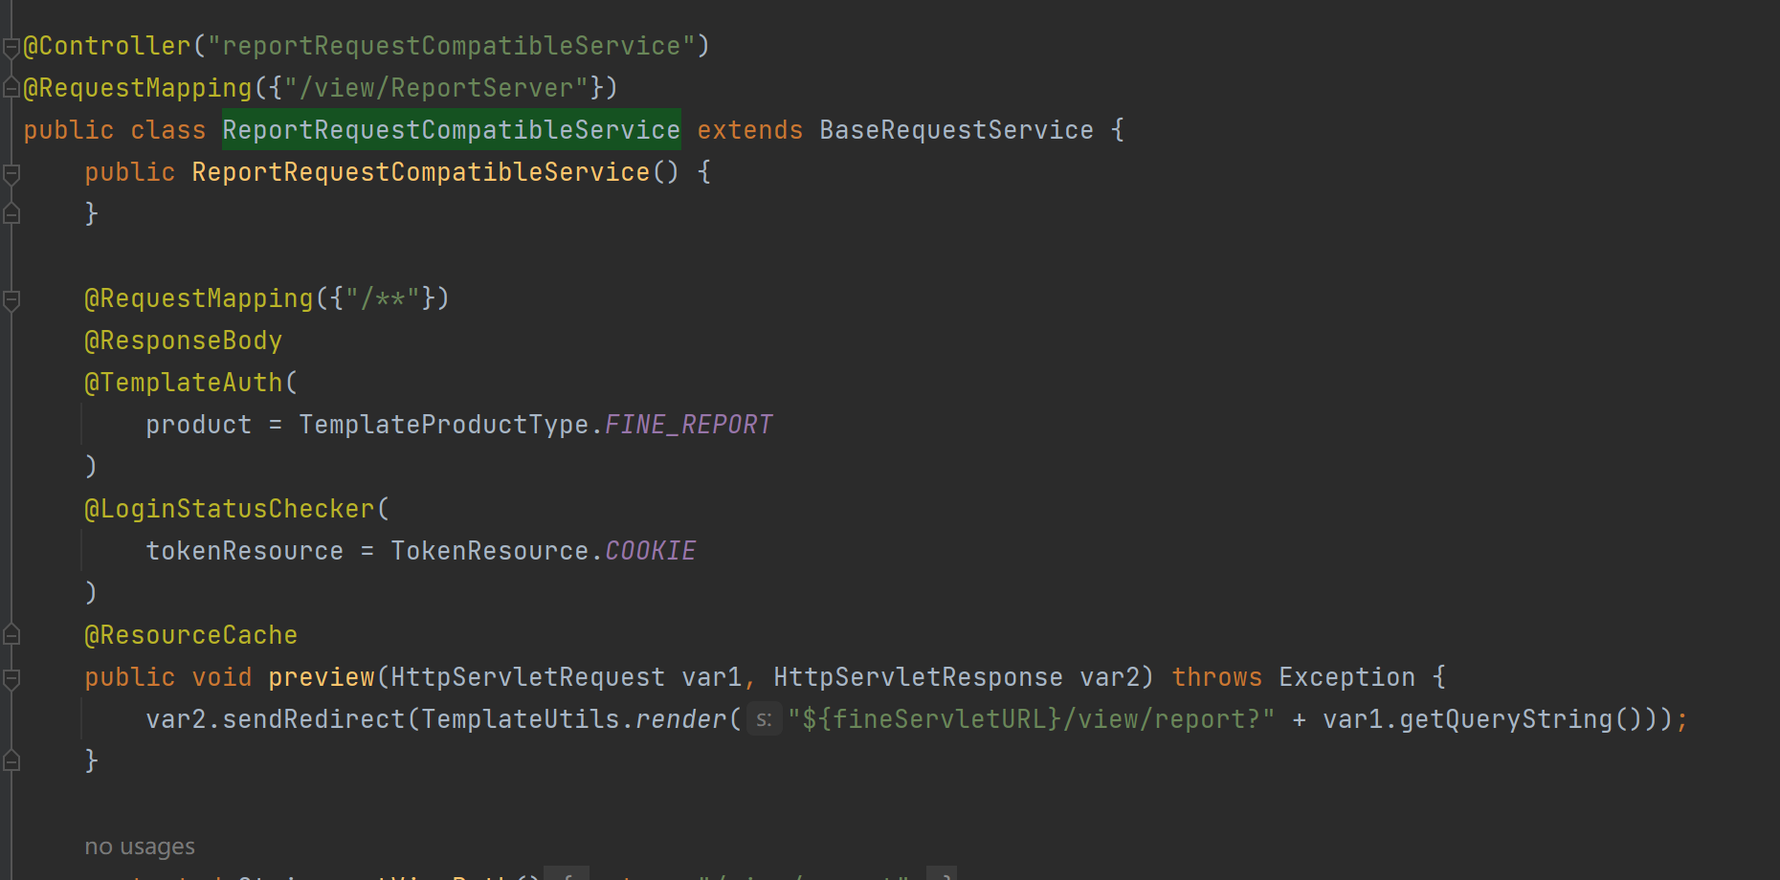Collapse fold marker beside @Controller annotation
The height and width of the screenshot is (880, 1780).
click(11, 47)
